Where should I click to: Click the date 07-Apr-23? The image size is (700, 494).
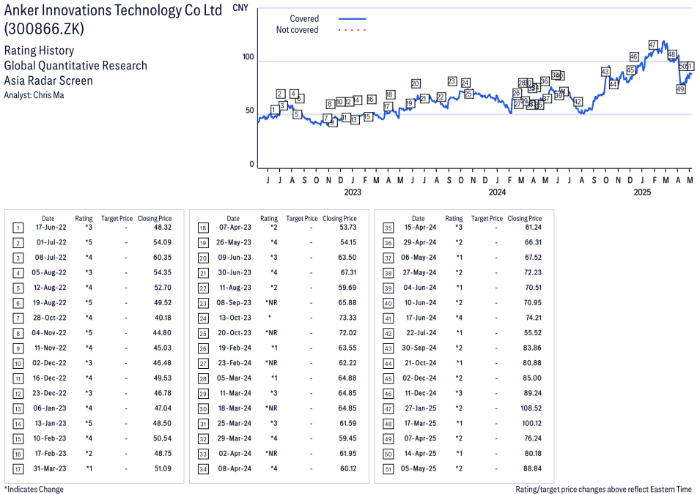coord(235,228)
